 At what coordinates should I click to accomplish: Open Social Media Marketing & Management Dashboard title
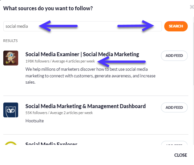click(86, 106)
